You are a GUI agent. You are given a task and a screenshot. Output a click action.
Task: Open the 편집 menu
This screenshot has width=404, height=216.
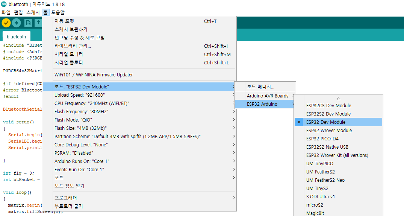point(18,12)
